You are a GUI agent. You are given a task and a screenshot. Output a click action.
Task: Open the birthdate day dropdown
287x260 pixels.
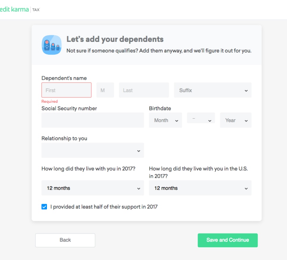coord(201,118)
